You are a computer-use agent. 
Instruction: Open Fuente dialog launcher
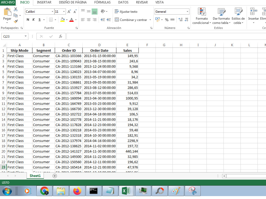pyautogui.click(x=77, y=28)
